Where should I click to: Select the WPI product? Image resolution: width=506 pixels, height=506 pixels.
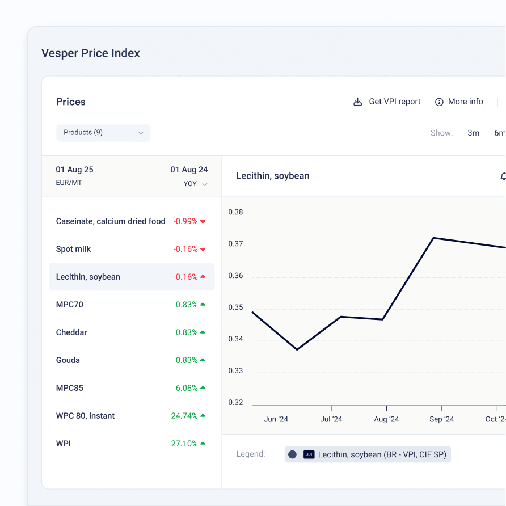[132, 444]
